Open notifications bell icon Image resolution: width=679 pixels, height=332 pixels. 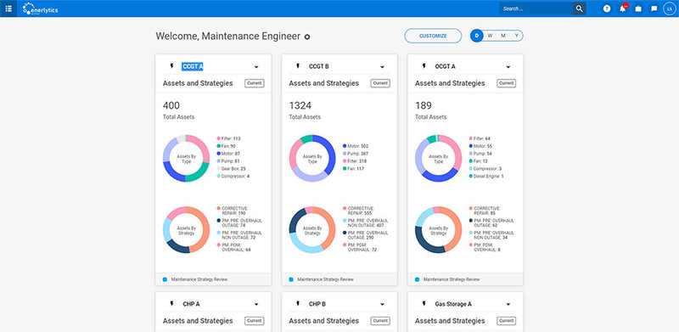623,8
